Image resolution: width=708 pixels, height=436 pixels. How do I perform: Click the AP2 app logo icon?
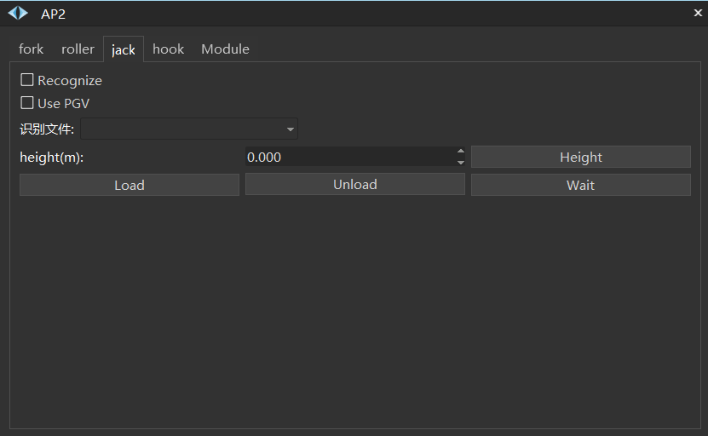click(x=18, y=14)
